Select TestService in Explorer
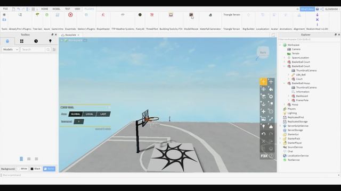 pyautogui.click(x=294, y=160)
